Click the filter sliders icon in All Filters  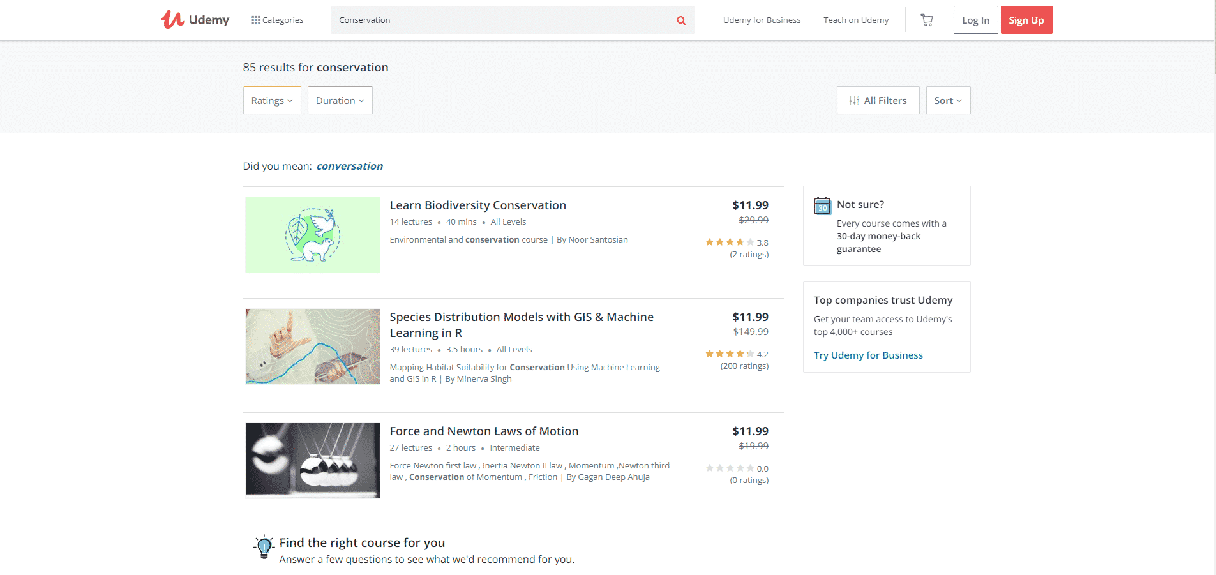(x=854, y=100)
